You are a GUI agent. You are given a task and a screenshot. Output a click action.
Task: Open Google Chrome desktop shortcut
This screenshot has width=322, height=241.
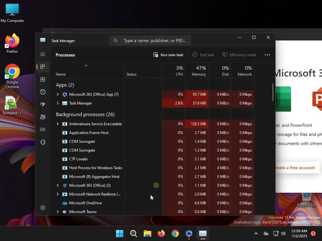click(12, 76)
